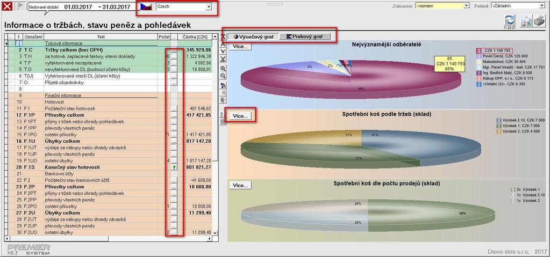The width and height of the screenshot is (550, 257).
Task: Close the report with the red X icon
Action: point(7,6)
